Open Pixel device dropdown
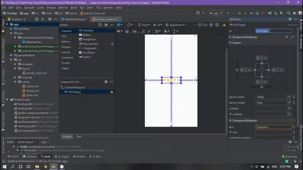Viewport: 303px width, 170px height. (x=144, y=25)
